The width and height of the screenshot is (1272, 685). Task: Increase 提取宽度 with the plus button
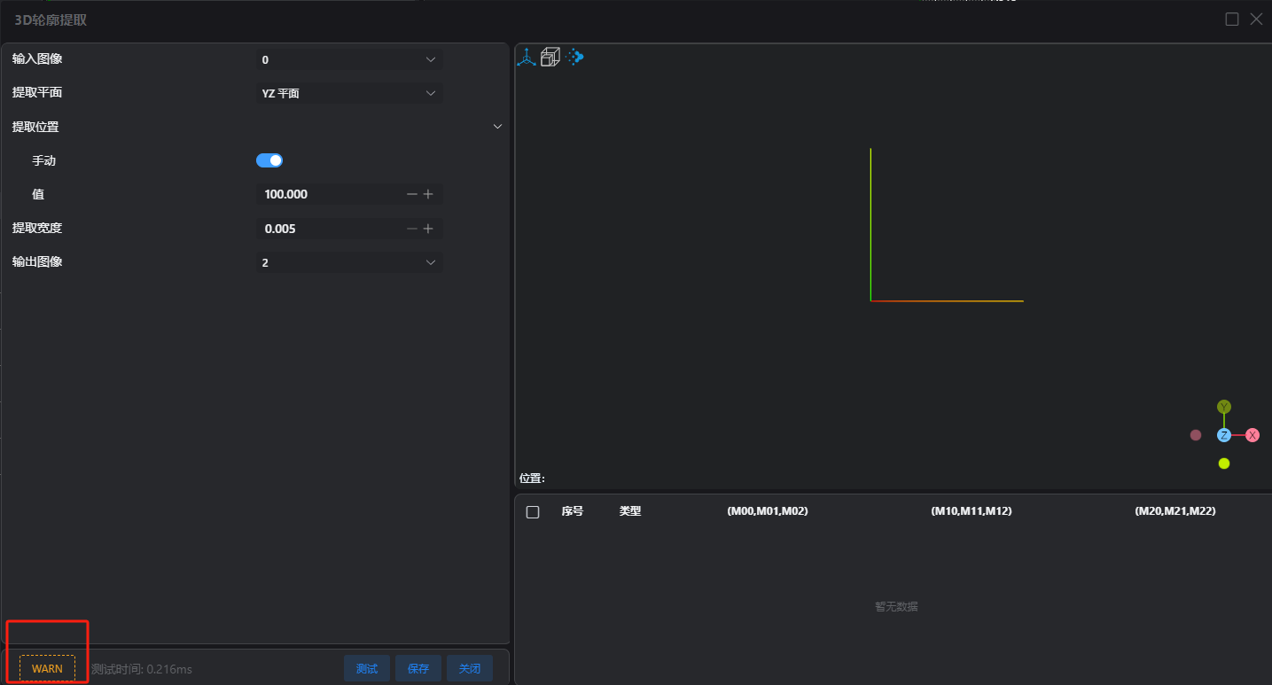click(x=428, y=229)
